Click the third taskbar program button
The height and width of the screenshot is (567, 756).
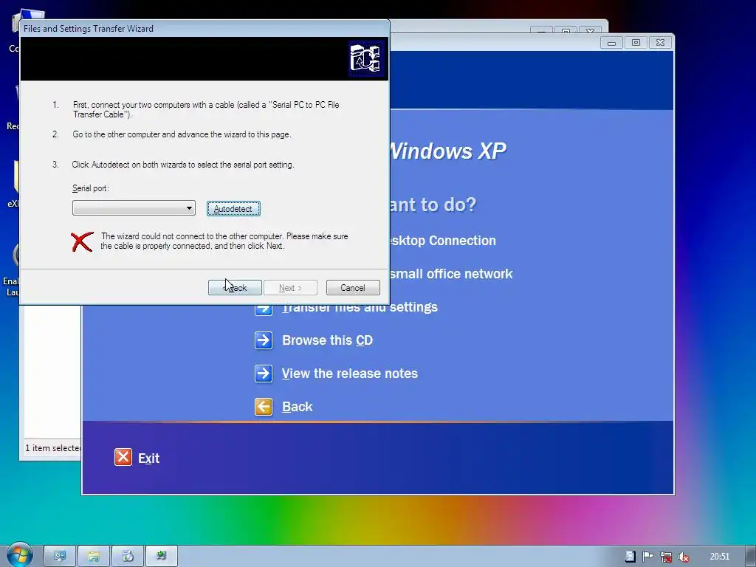coord(128,557)
